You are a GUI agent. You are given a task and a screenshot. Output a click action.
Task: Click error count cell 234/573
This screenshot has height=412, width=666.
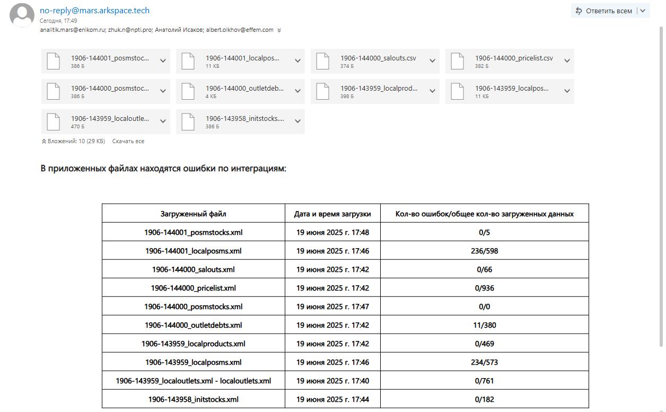(x=485, y=362)
